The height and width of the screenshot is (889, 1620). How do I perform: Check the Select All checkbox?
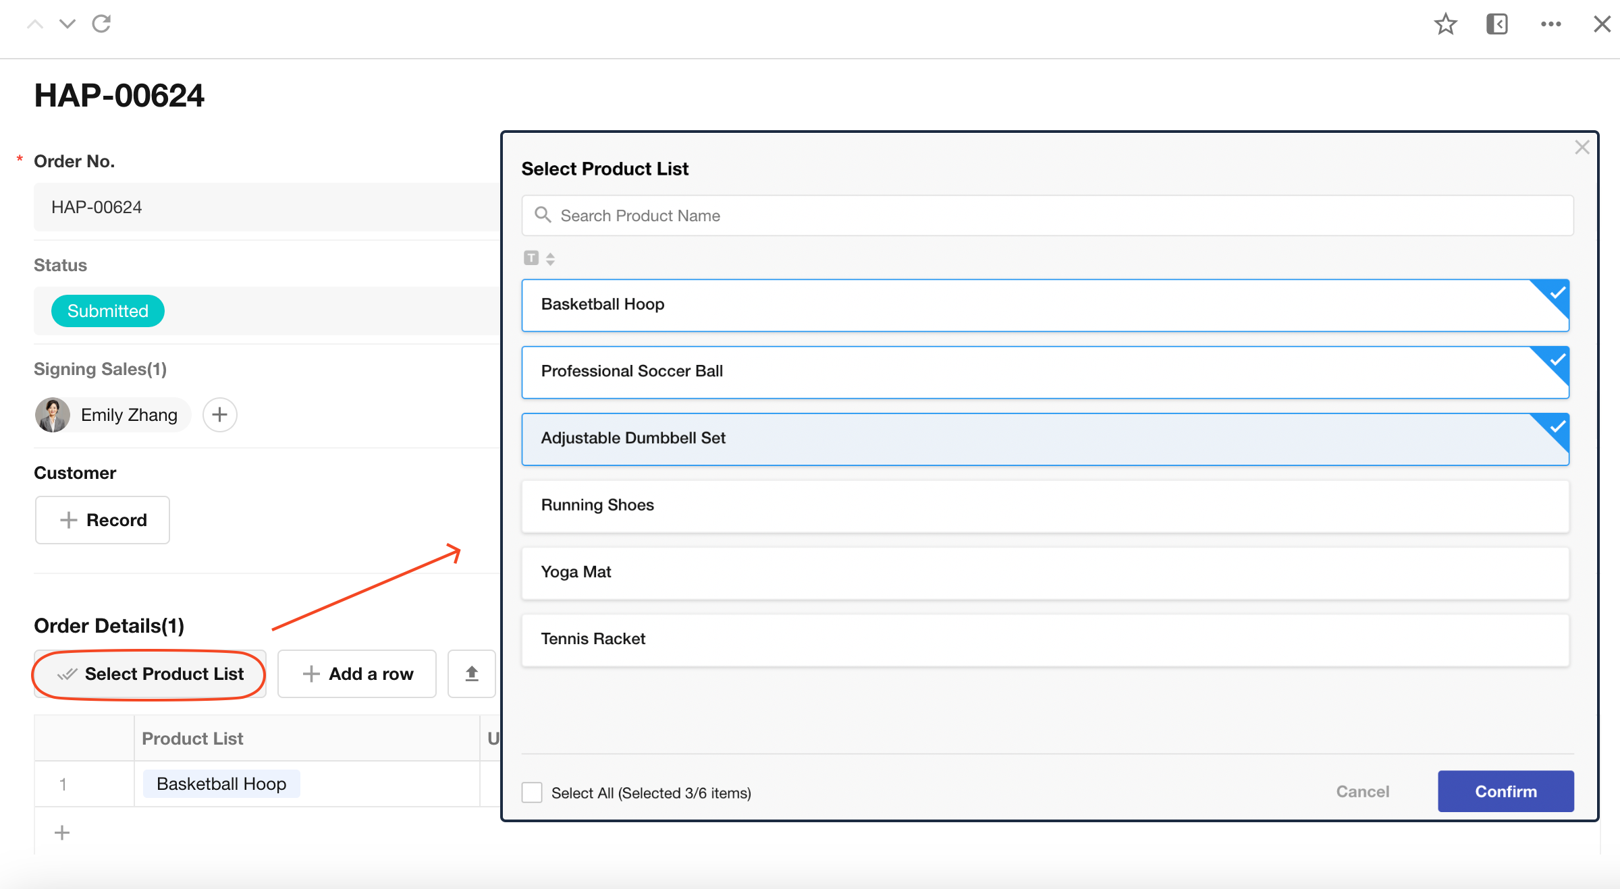point(532,793)
